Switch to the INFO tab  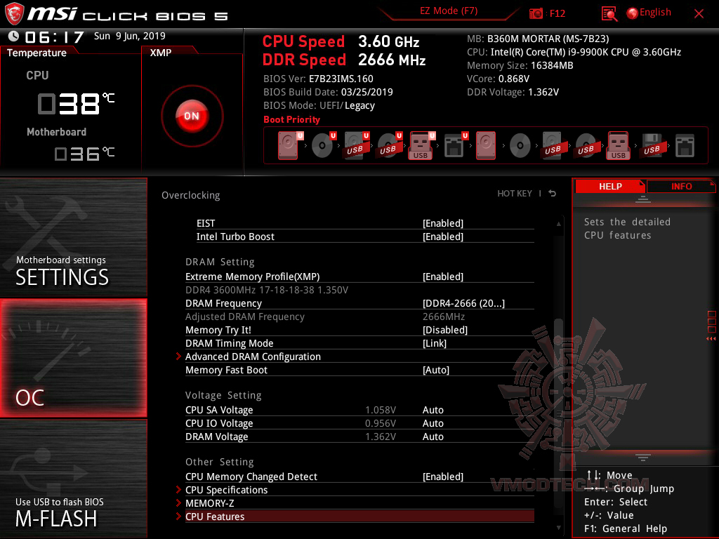[680, 186]
